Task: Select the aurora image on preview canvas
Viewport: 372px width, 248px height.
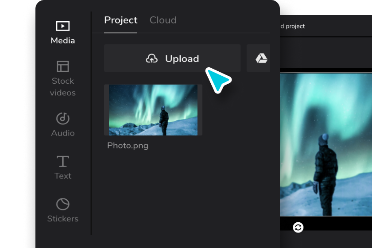Action: pyautogui.click(x=326, y=144)
